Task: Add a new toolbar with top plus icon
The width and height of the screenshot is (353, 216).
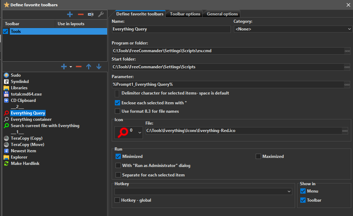Action: [70, 14]
